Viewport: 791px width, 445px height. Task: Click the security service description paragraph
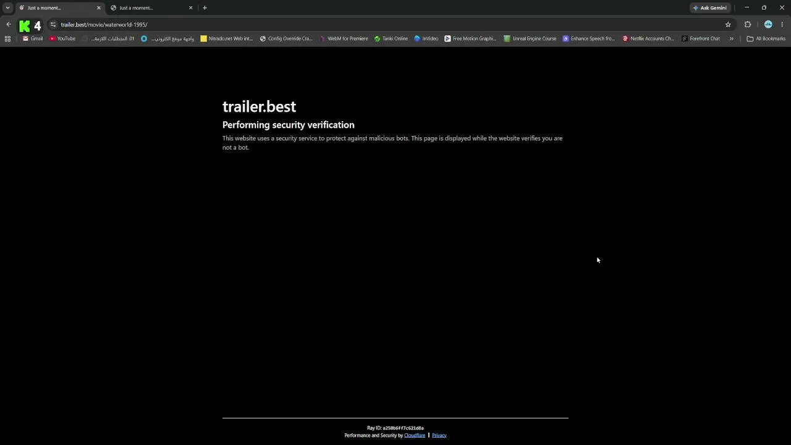[x=392, y=143]
